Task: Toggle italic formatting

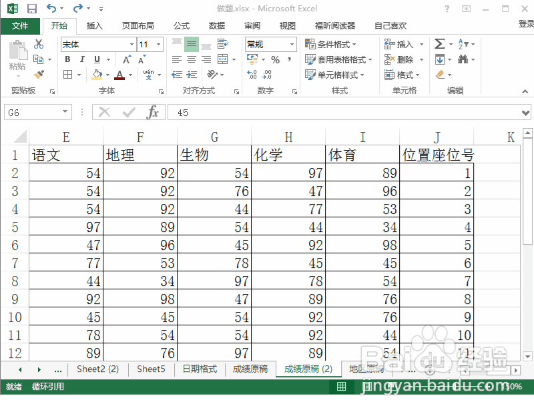Action: 81,59
